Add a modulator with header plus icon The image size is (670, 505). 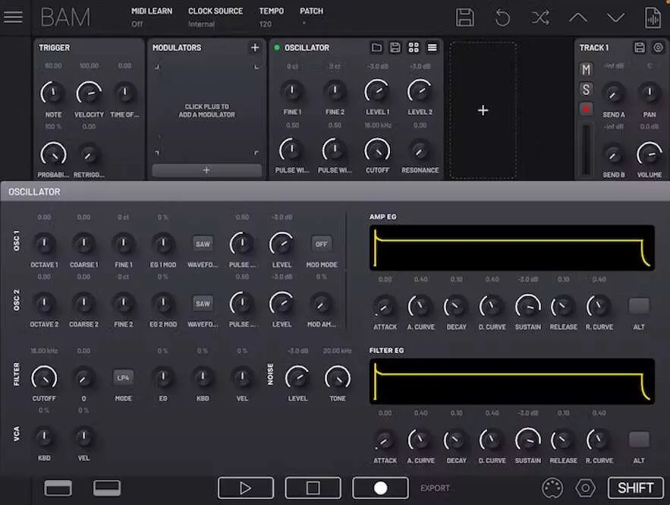pyautogui.click(x=255, y=48)
